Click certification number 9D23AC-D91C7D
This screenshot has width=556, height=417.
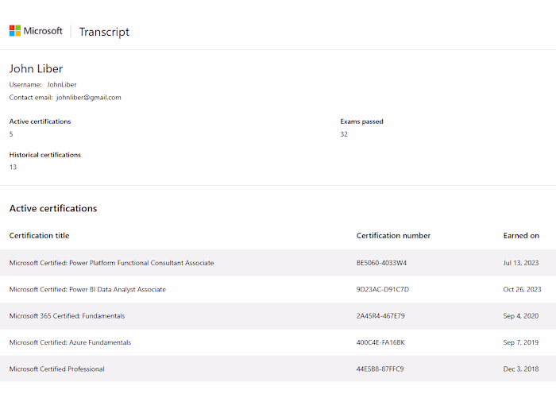[383, 290]
